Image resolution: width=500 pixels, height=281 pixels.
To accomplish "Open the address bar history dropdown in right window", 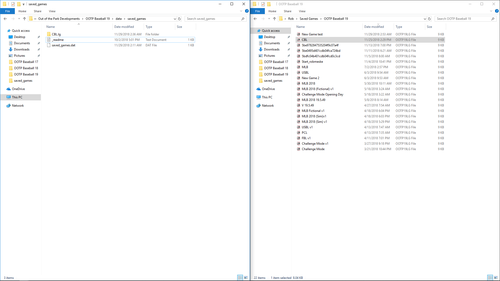I will click(425, 19).
